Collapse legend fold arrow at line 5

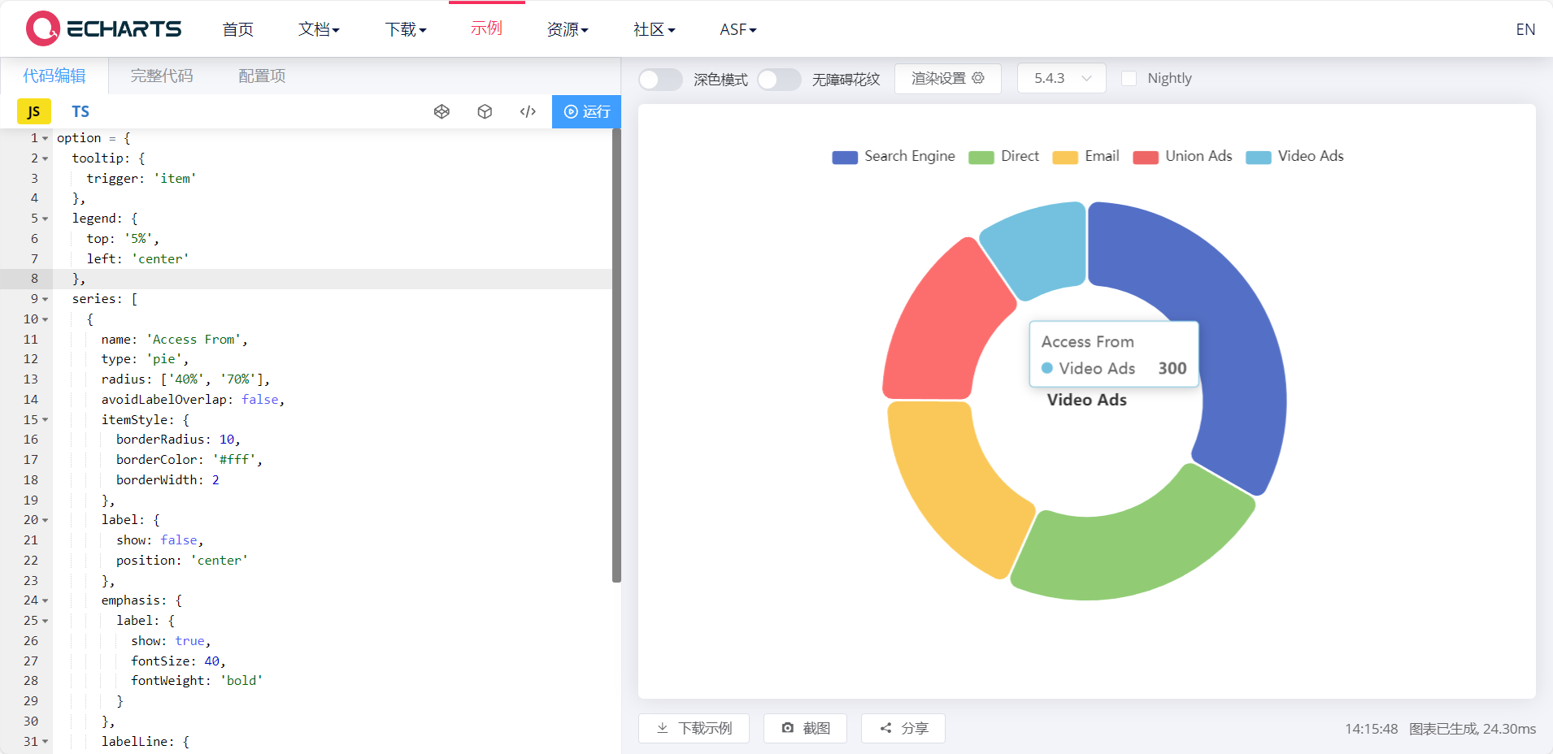point(46,219)
